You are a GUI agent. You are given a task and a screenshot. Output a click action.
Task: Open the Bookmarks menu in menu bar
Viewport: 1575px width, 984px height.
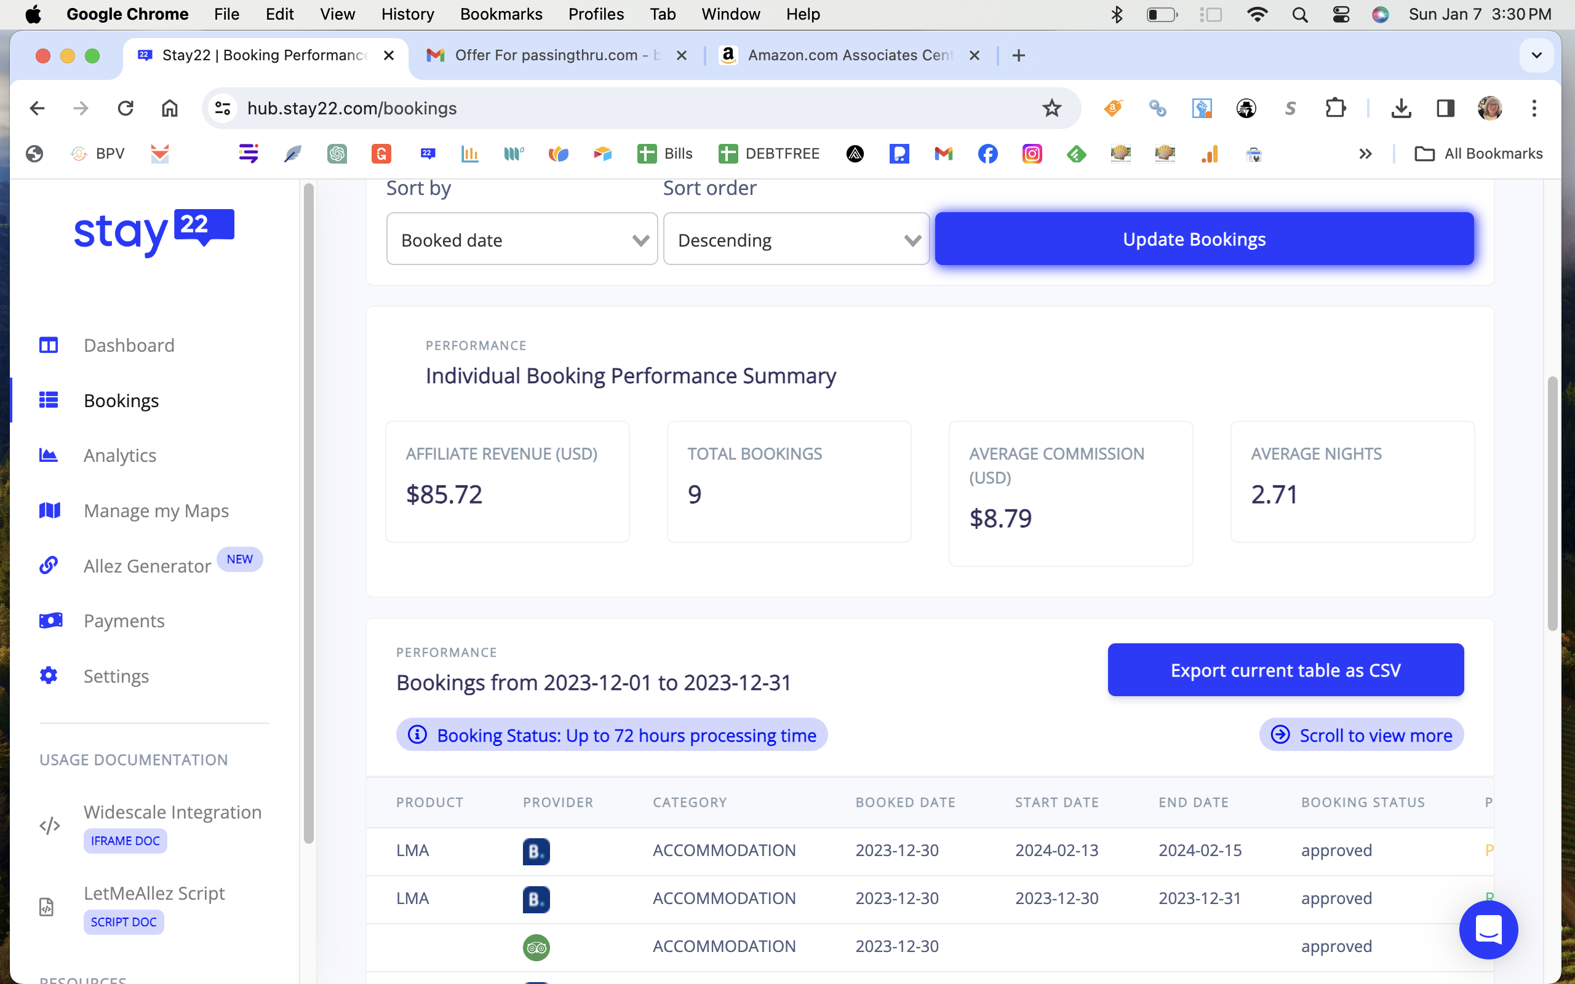501,14
